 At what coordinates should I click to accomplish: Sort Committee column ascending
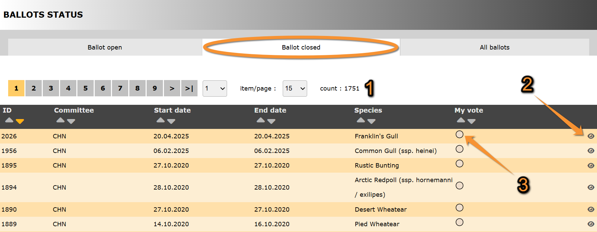coord(60,120)
